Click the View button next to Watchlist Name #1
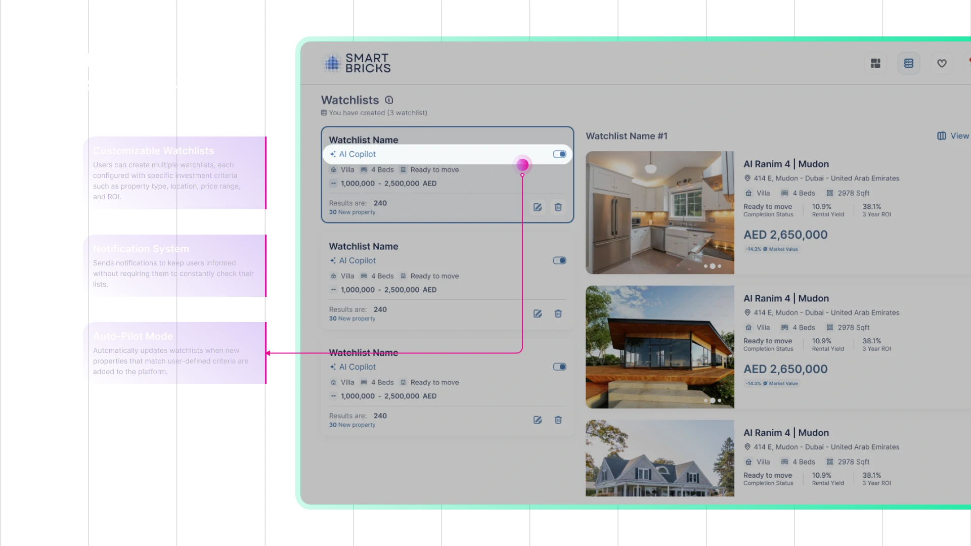This screenshot has height=546, width=971. pyautogui.click(x=953, y=136)
